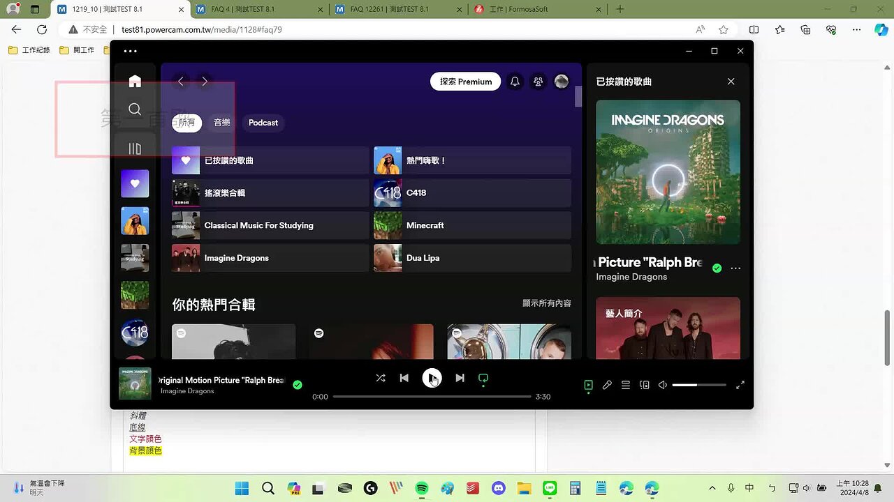Click the play button
Screen dimensions: 894x502
(x=432, y=378)
